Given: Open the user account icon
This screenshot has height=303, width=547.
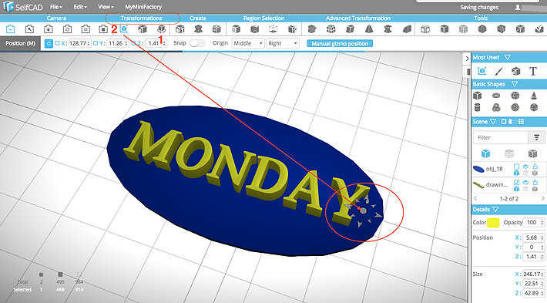Looking at the screenshot, I should click(x=518, y=7).
